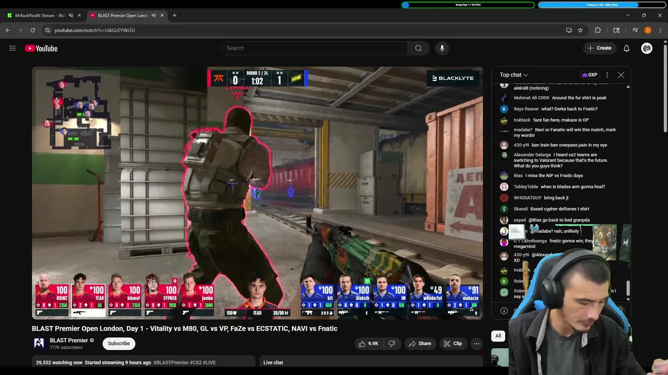Share the video
Viewport: 668px width, 375px height.
pos(420,344)
